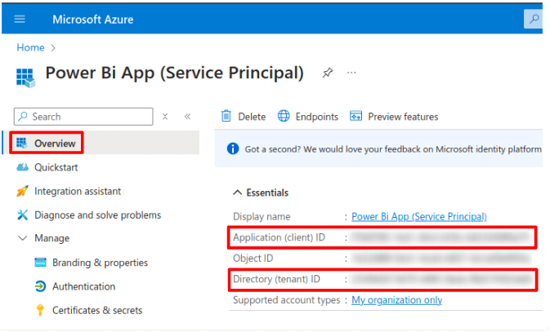550x332 pixels.
Task: Click the Authentication arrow icon
Action: click(40, 286)
